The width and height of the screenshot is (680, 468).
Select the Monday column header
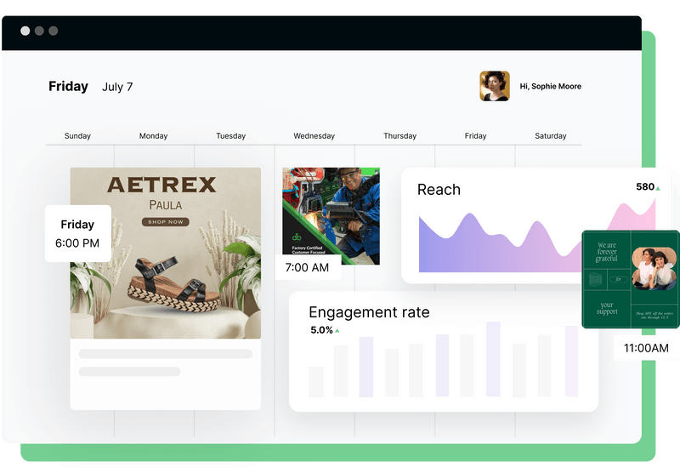point(153,136)
